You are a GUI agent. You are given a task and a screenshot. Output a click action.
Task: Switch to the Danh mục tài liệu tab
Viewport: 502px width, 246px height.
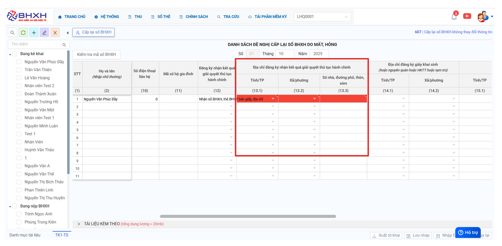[25, 235]
